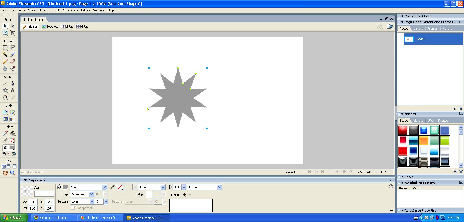Select the Marquee tool

[5, 47]
